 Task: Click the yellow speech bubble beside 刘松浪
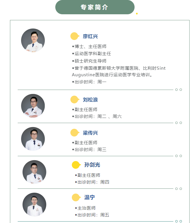(x=75, y=100)
